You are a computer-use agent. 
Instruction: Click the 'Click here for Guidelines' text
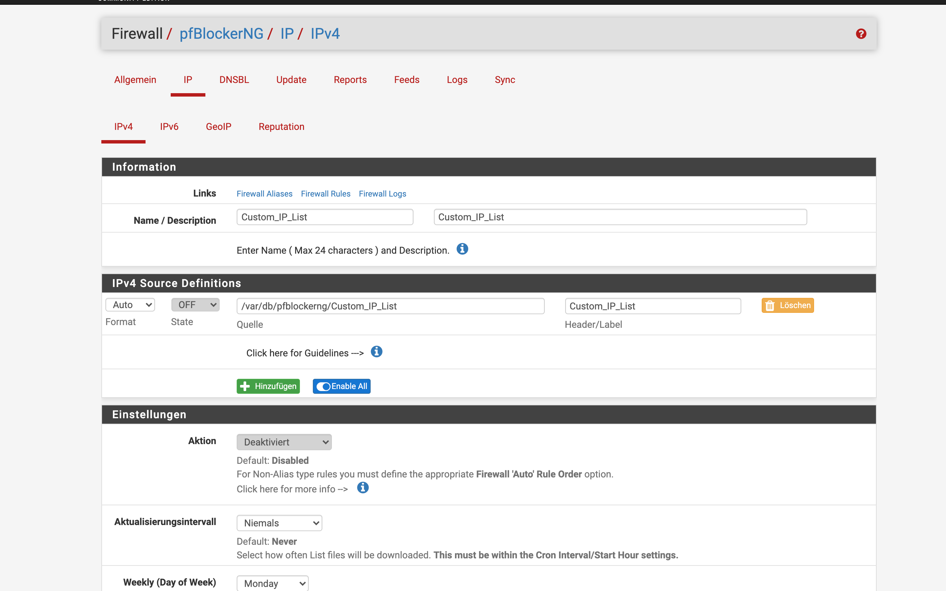pos(305,353)
